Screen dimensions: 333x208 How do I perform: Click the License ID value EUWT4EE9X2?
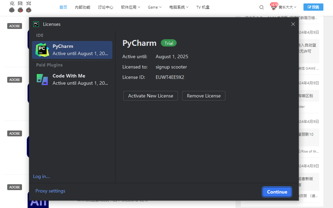pyautogui.click(x=170, y=77)
